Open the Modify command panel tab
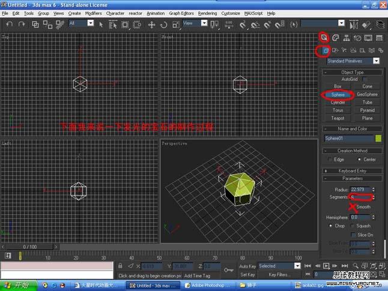 [x=335, y=38]
